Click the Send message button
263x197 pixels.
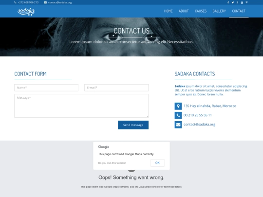pos(133,125)
